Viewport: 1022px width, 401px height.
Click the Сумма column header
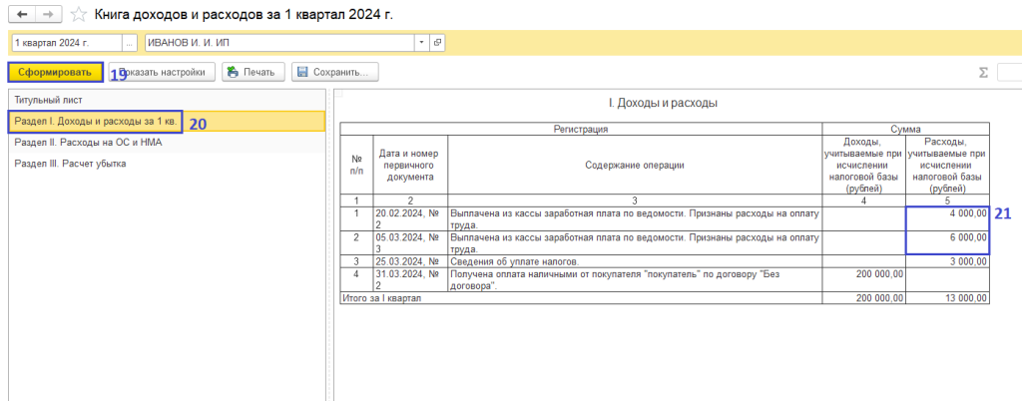coord(906,129)
